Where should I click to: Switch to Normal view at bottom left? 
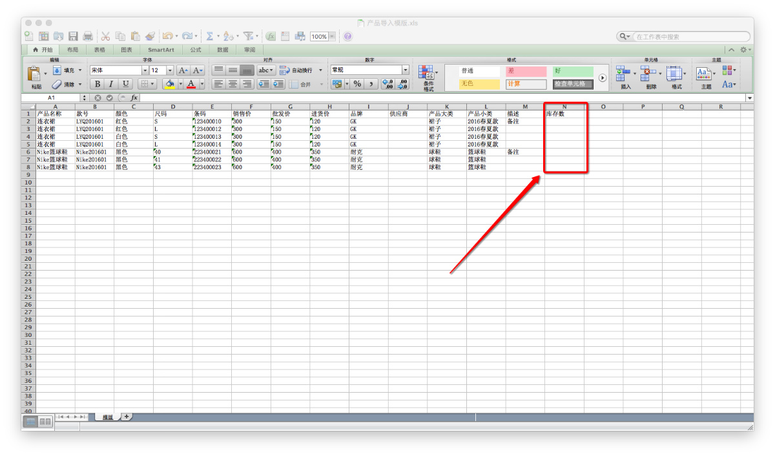click(x=31, y=421)
